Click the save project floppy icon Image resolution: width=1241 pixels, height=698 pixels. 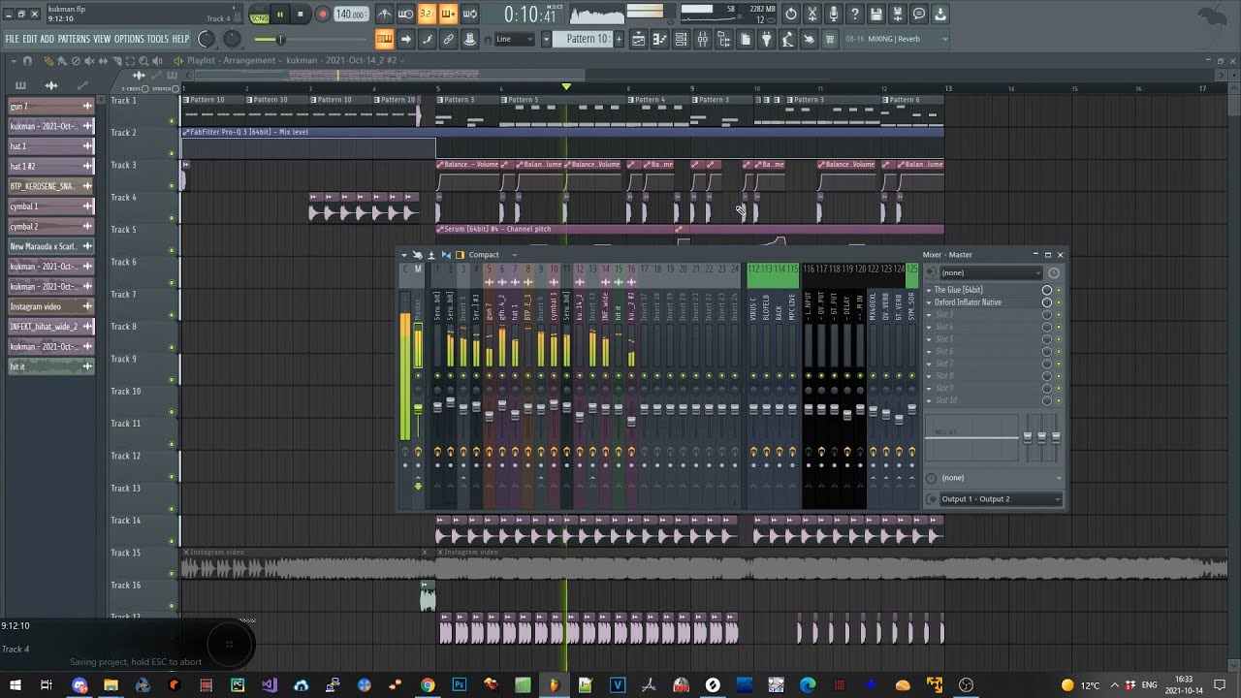tap(876, 14)
